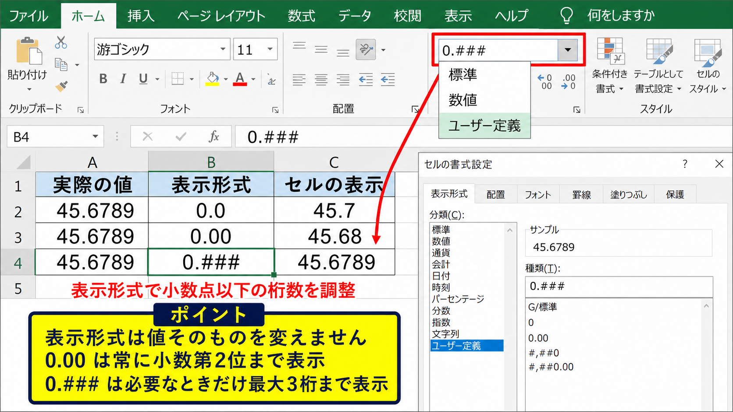The image size is (733, 412).
Task: Open the number format dropdown arrow
Action: (x=568, y=50)
